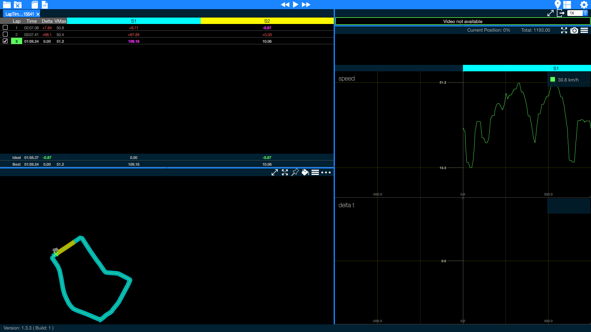This screenshot has width=591, height=332.
Task: Take a snapshot with the camera icon
Action: click(574, 30)
